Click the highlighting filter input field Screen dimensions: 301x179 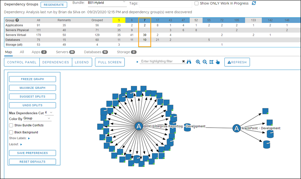(161, 62)
